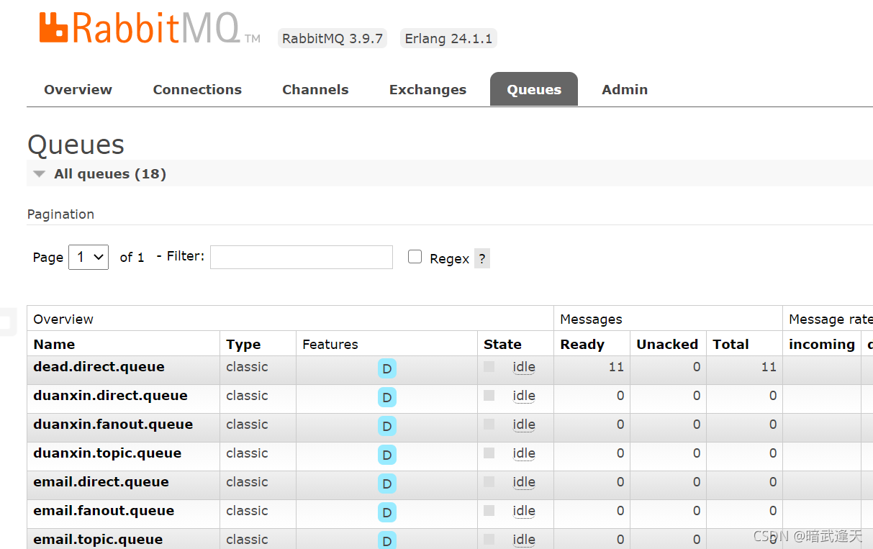Go to the Admin tab
Screen dimensions: 873x549
625,90
